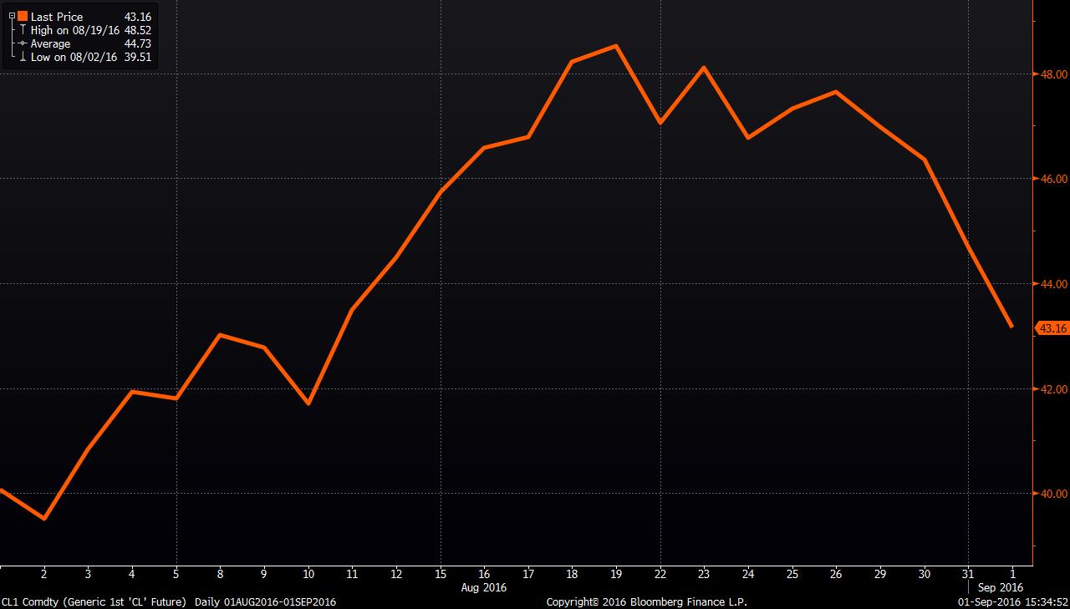This screenshot has width=1070, height=609.
Task: Click date 19 on the time axis
Action: [x=615, y=575]
